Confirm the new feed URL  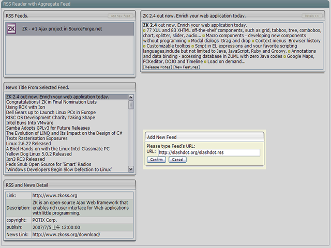[156, 160]
